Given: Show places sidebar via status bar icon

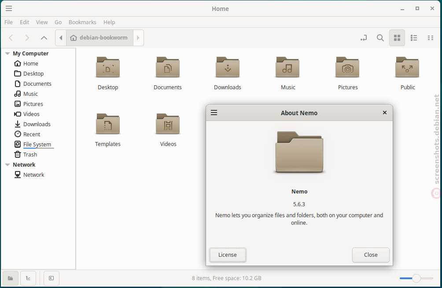Looking at the screenshot, I should click(x=11, y=278).
